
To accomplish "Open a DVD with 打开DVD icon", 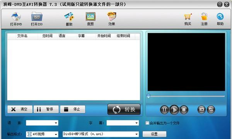I will [x=16, y=19].
